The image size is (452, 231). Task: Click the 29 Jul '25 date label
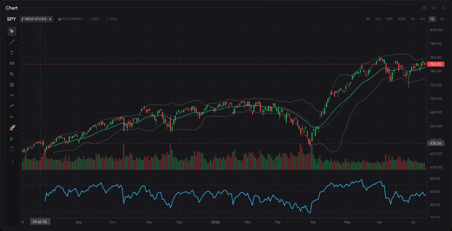point(40,222)
